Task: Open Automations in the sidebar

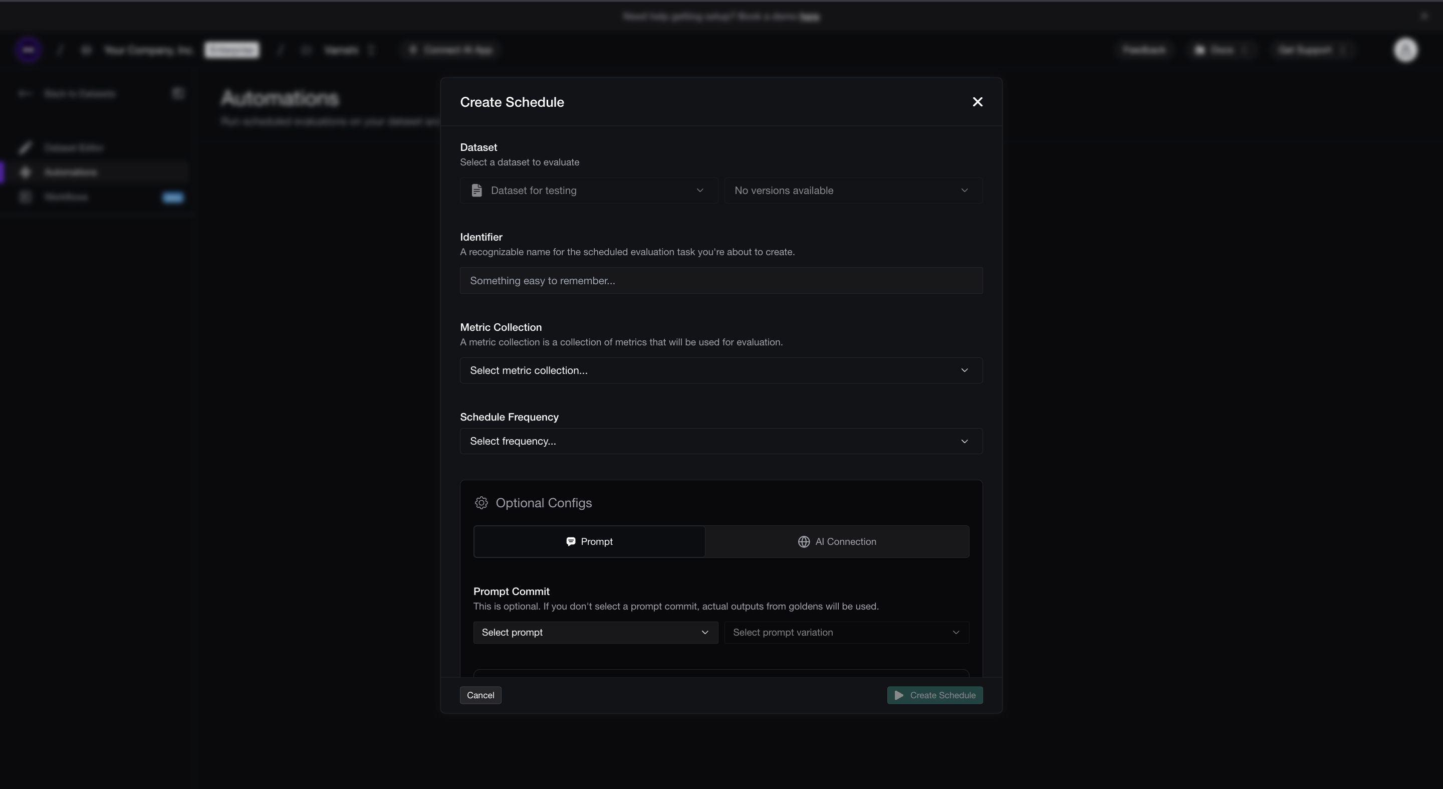Action: pyautogui.click(x=95, y=172)
